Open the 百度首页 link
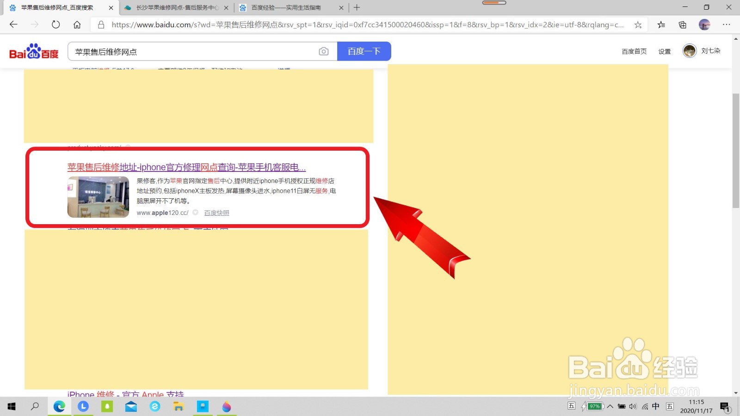Screen dimensions: 740x416 pos(634,51)
